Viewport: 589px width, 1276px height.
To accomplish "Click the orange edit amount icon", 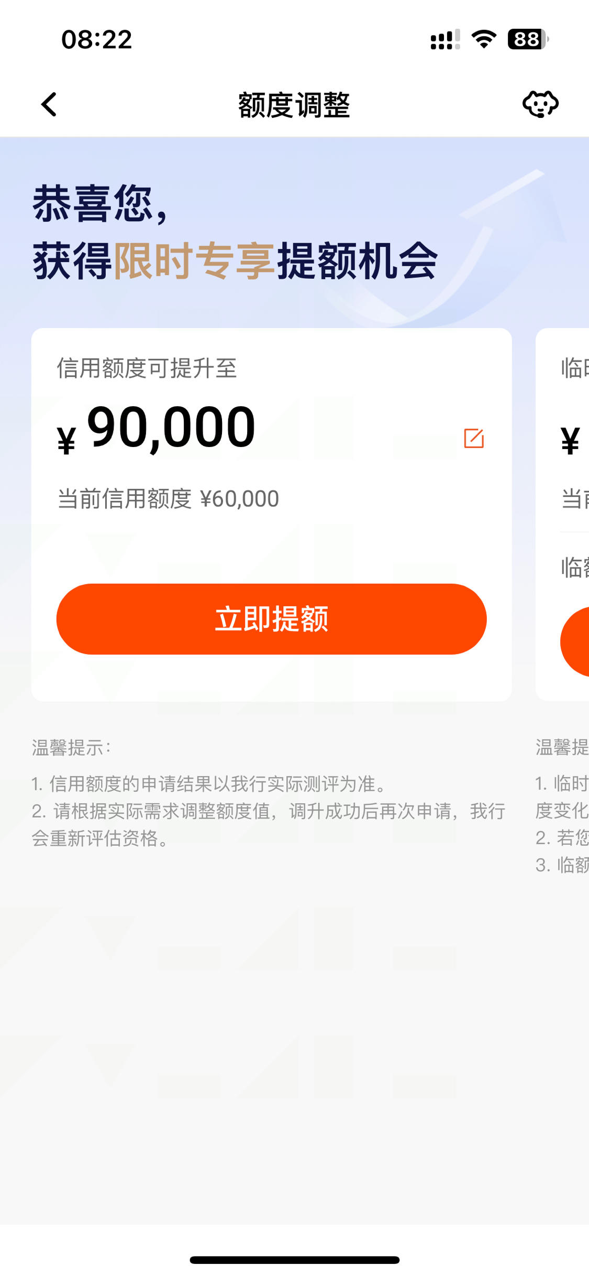I will pyautogui.click(x=474, y=438).
